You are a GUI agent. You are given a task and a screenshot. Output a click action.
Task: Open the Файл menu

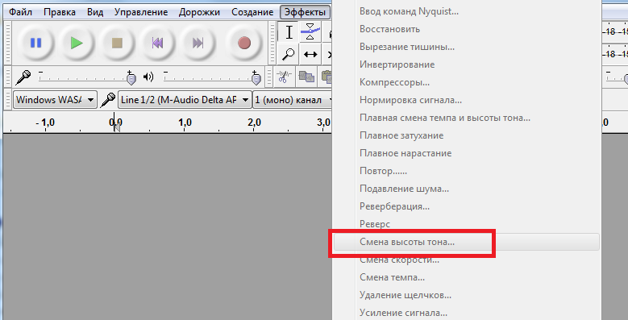pyautogui.click(x=20, y=12)
